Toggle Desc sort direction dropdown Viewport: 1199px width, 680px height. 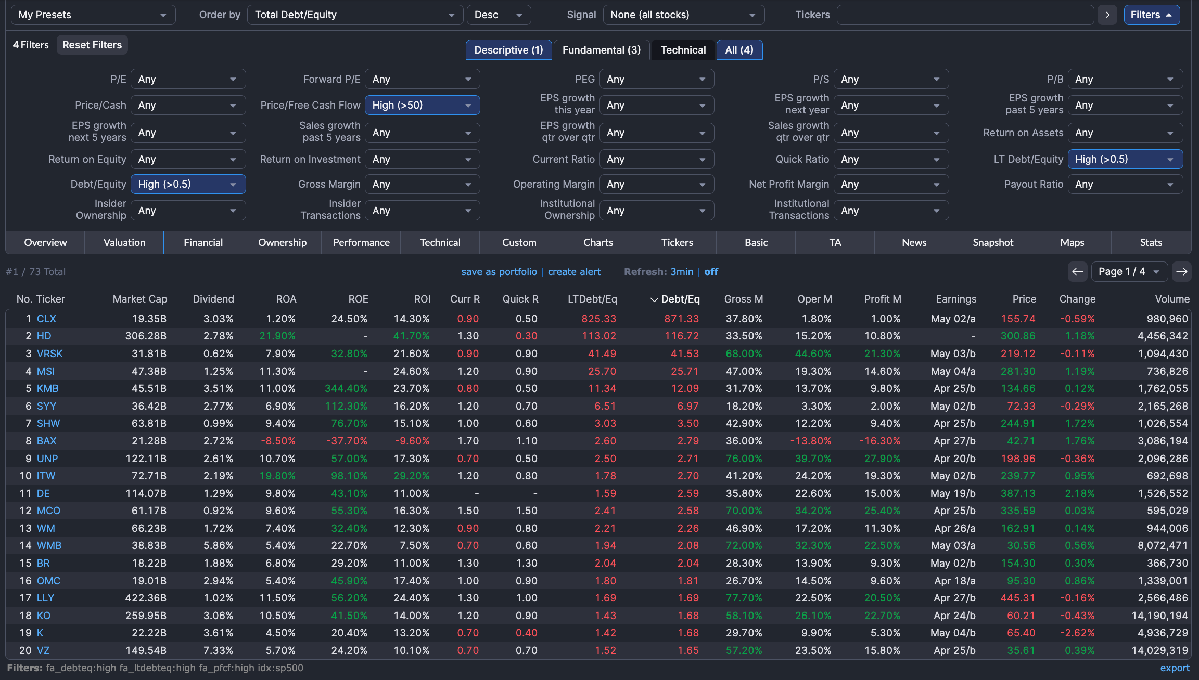point(498,15)
